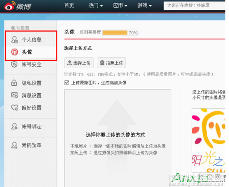Click the 阳光之 avatar preview thumbnail

(209, 140)
